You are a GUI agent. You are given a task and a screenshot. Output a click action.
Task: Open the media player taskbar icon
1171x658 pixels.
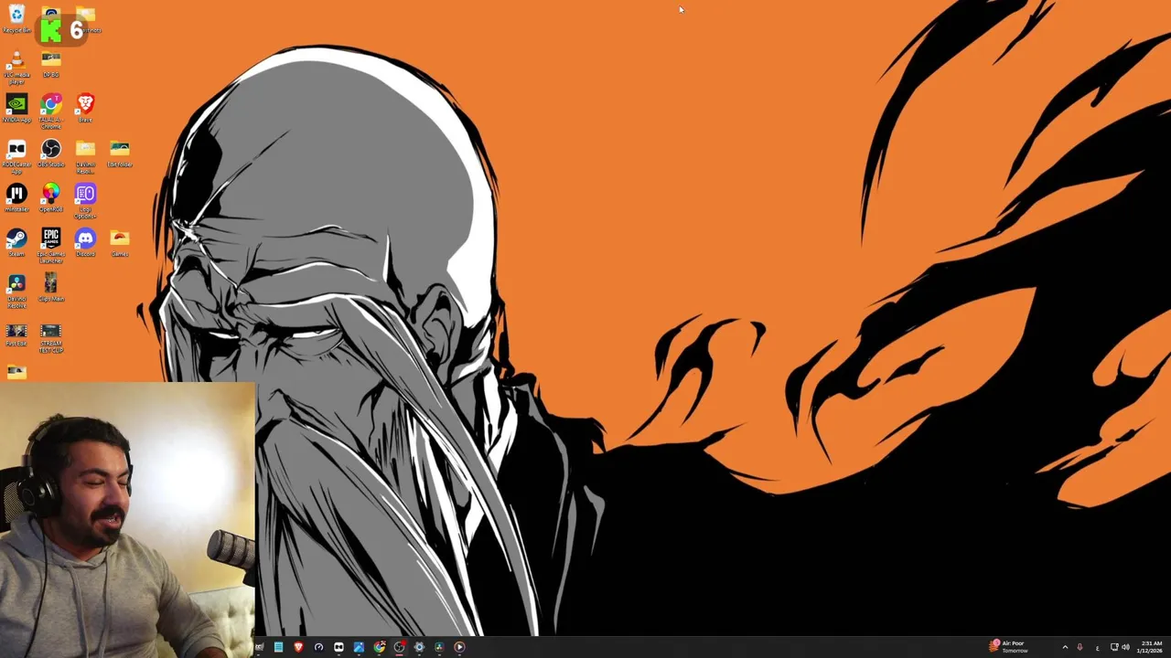click(459, 647)
